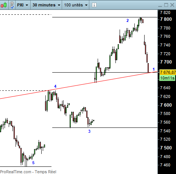Click the 7 640 price axis label
The height and width of the screenshot is (174, 176).
(x=165, y=88)
